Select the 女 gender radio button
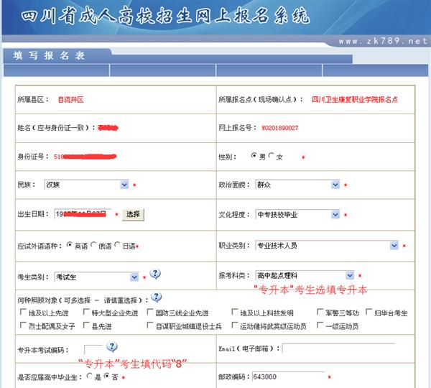The width and height of the screenshot is (431, 388). (x=272, y=156)
